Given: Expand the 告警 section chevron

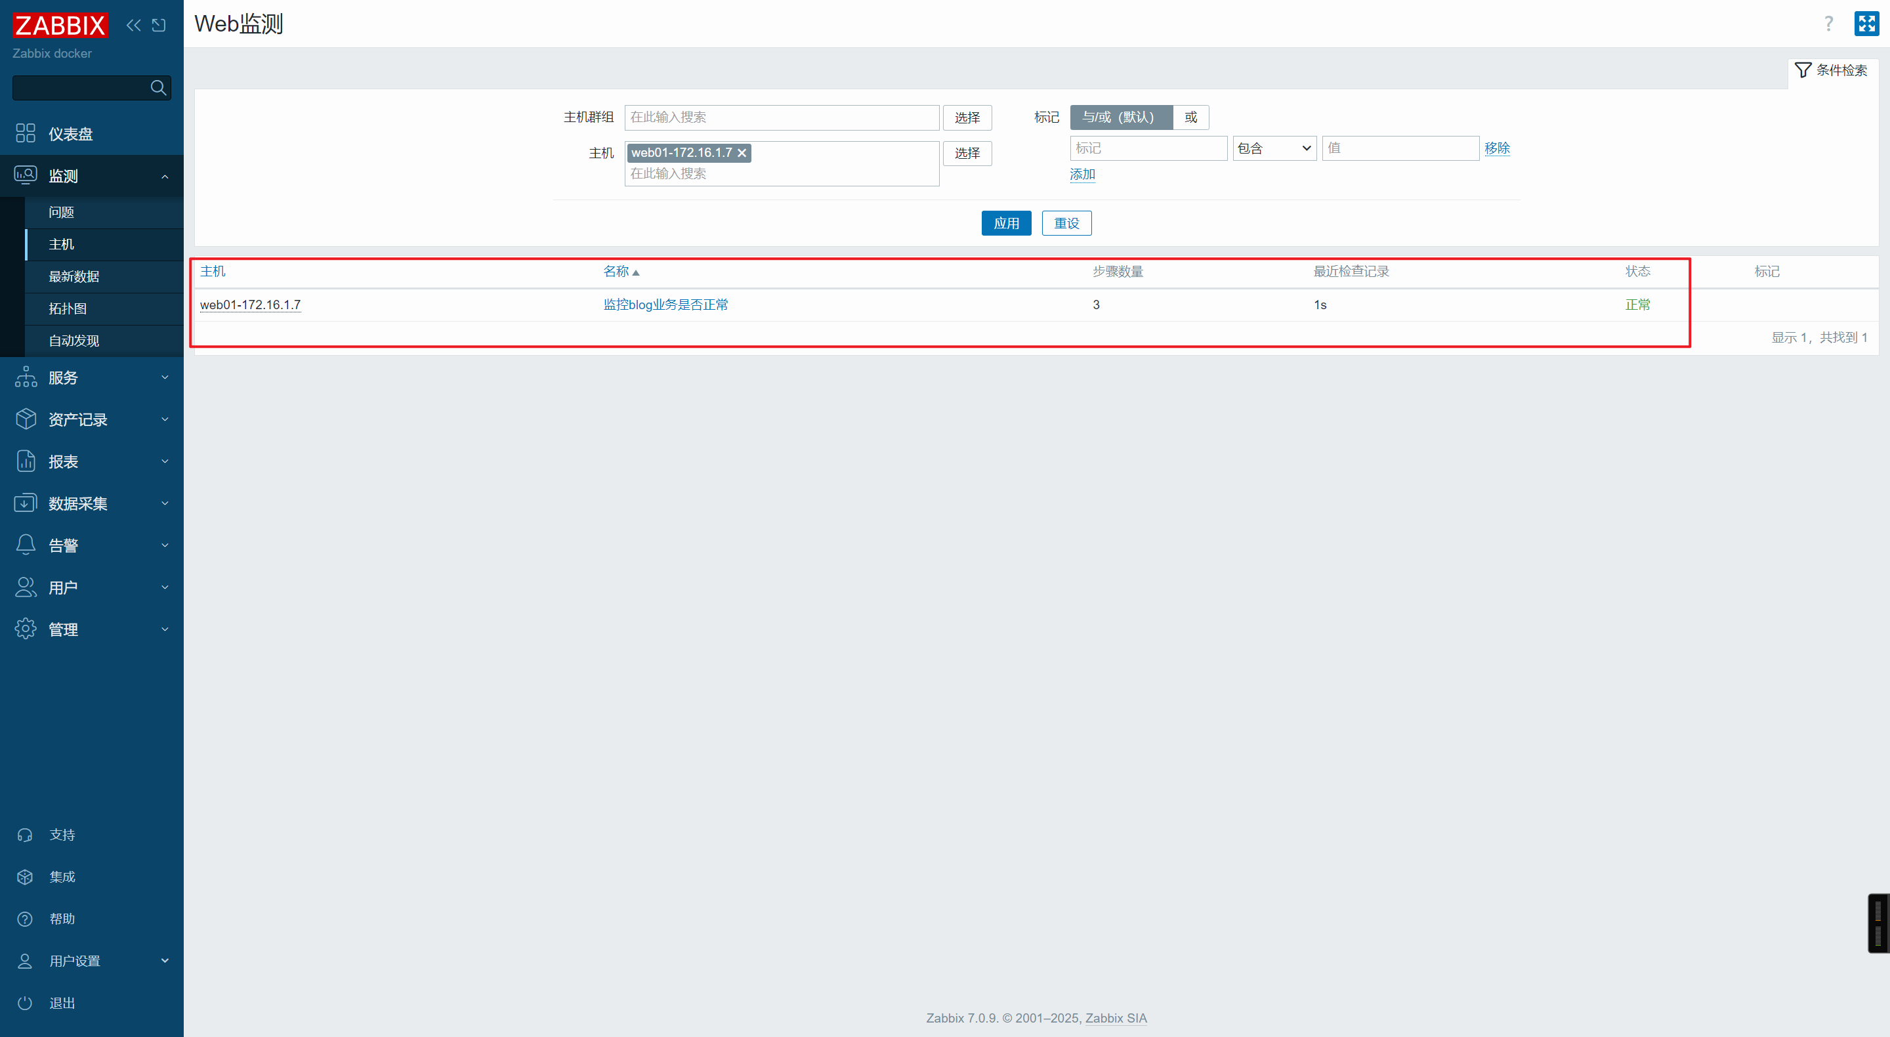Looking at the screenshot, I should pyautogui.click(x=165, y=545).
